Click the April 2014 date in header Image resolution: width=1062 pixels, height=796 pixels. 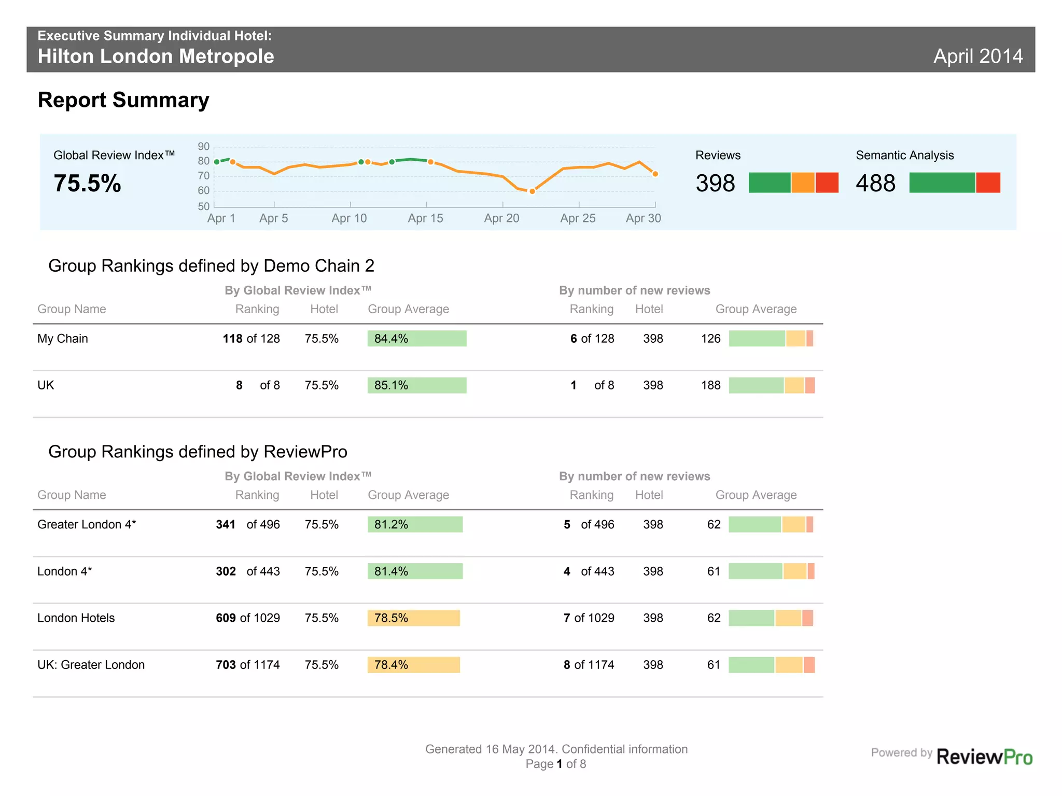[x=977, y=56]
